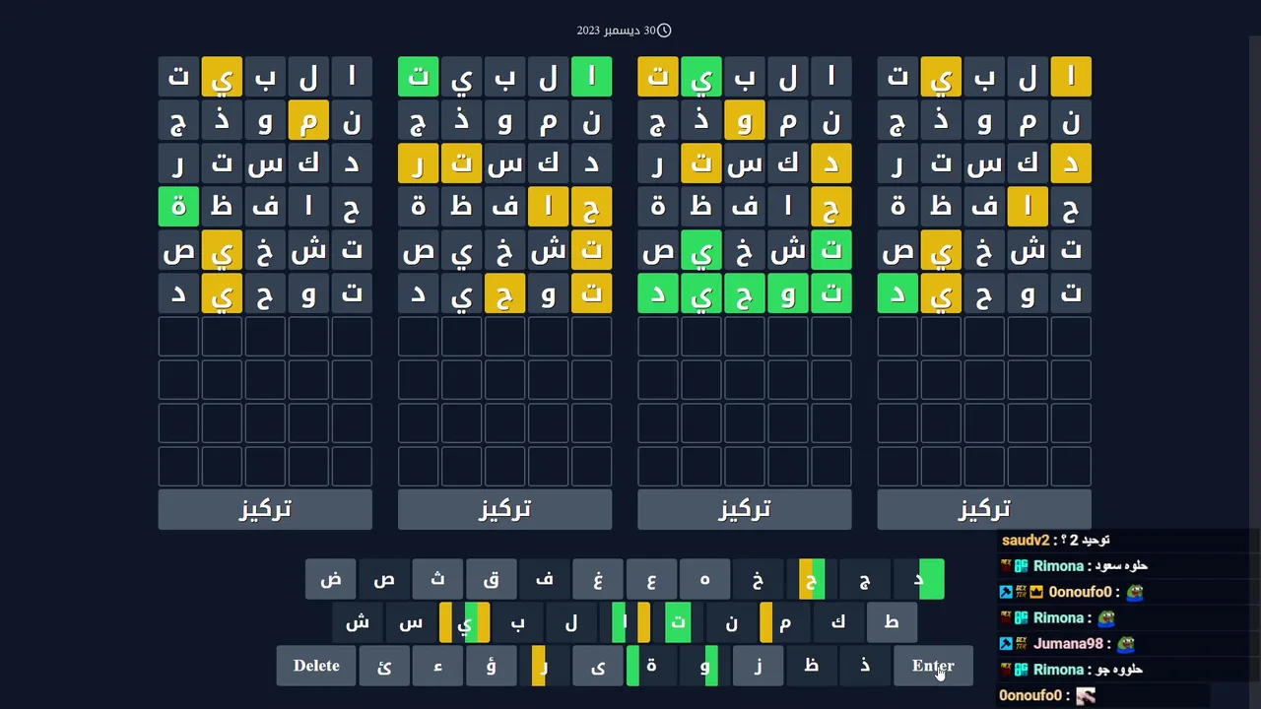
Task: Click the clock icon beside the date
Action: click(x=664, y=31)
